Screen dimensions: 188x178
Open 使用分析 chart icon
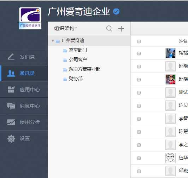coord(11,122)
